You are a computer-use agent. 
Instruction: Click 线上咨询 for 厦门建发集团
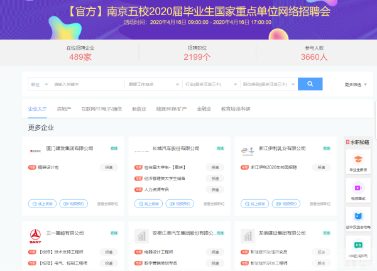tap(42, 204)
